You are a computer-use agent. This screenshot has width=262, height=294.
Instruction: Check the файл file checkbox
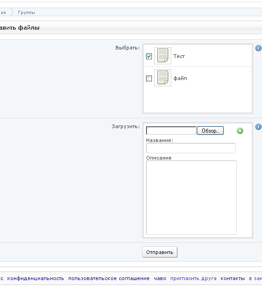[x=149, y=78]
